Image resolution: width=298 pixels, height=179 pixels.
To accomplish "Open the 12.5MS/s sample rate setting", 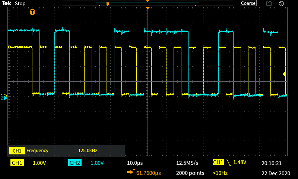I will (x=187, y=163).
